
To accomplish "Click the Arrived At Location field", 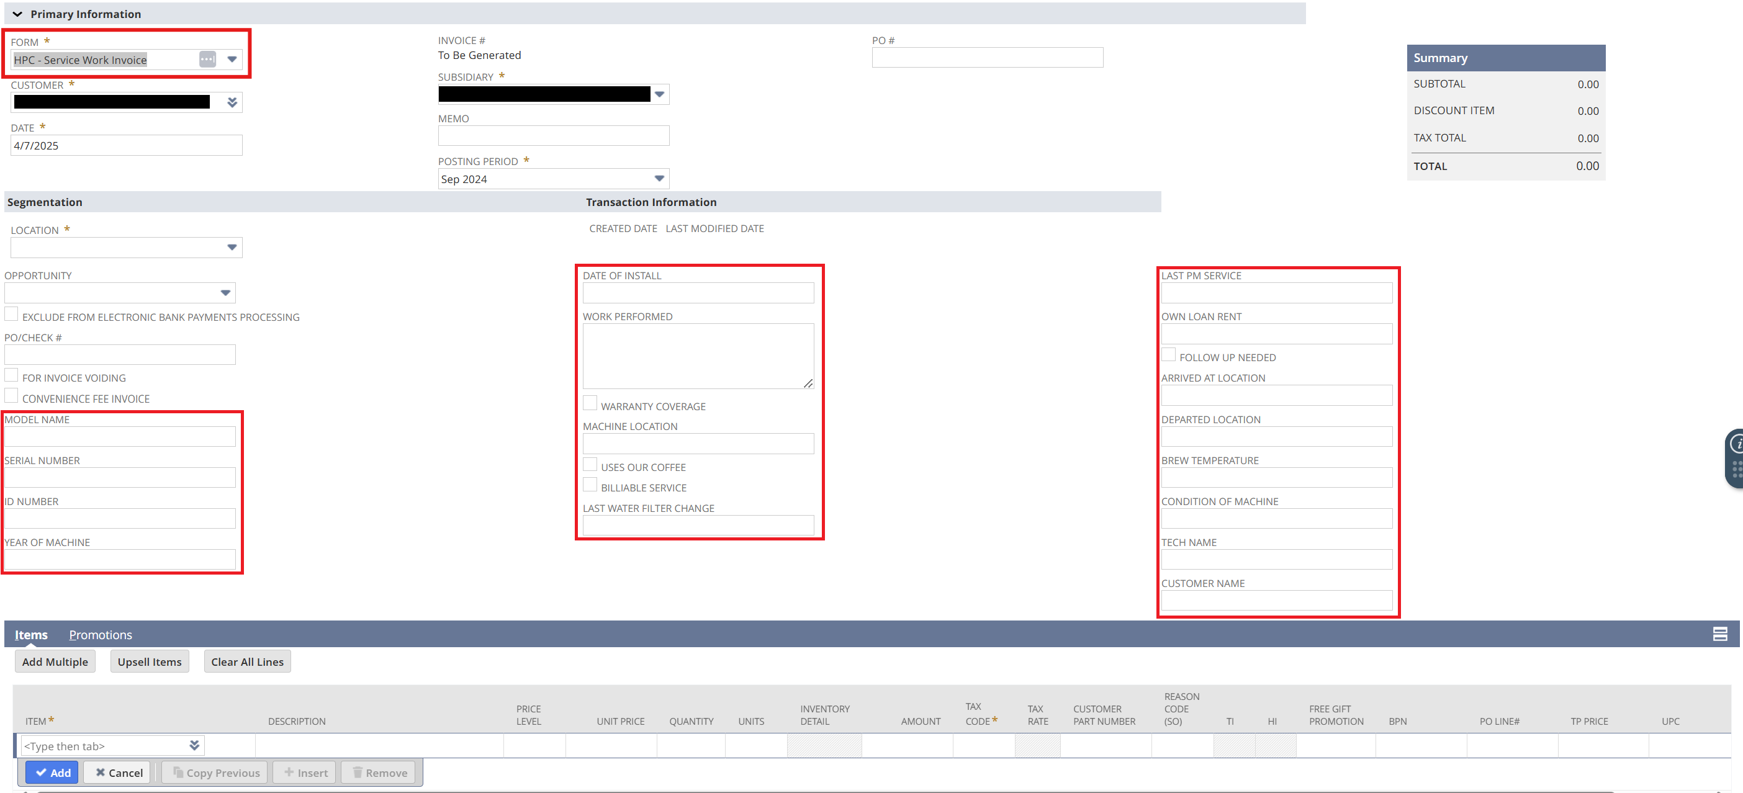I will coord(1277,395).
